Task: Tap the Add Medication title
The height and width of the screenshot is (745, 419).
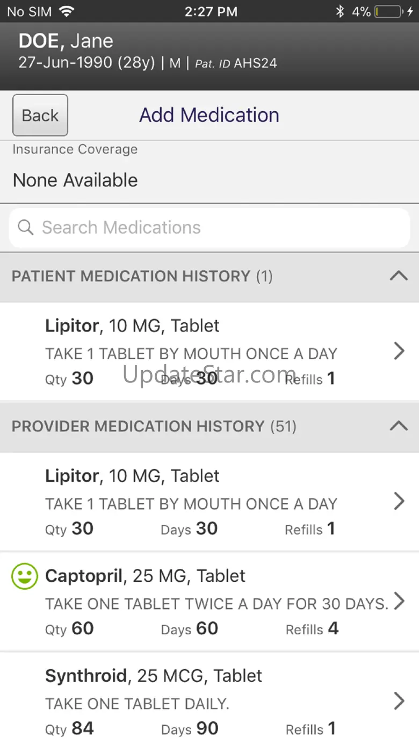Action: (209, 115)
